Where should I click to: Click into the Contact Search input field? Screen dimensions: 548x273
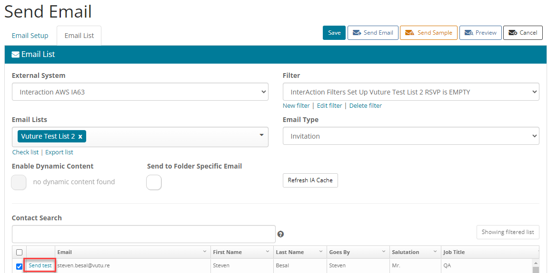tap(144, 234)
